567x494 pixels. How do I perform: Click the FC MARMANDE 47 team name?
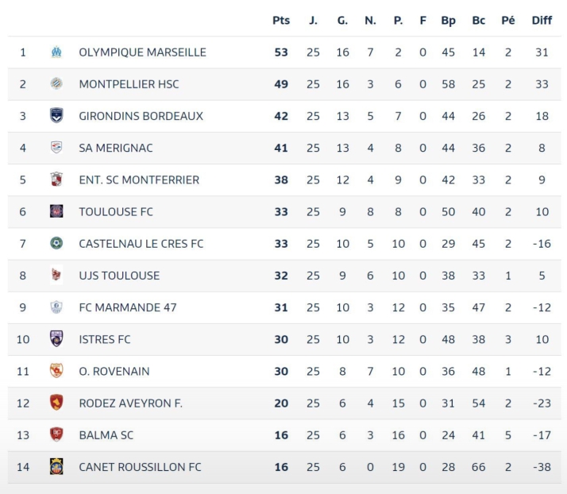pos(128,307)
